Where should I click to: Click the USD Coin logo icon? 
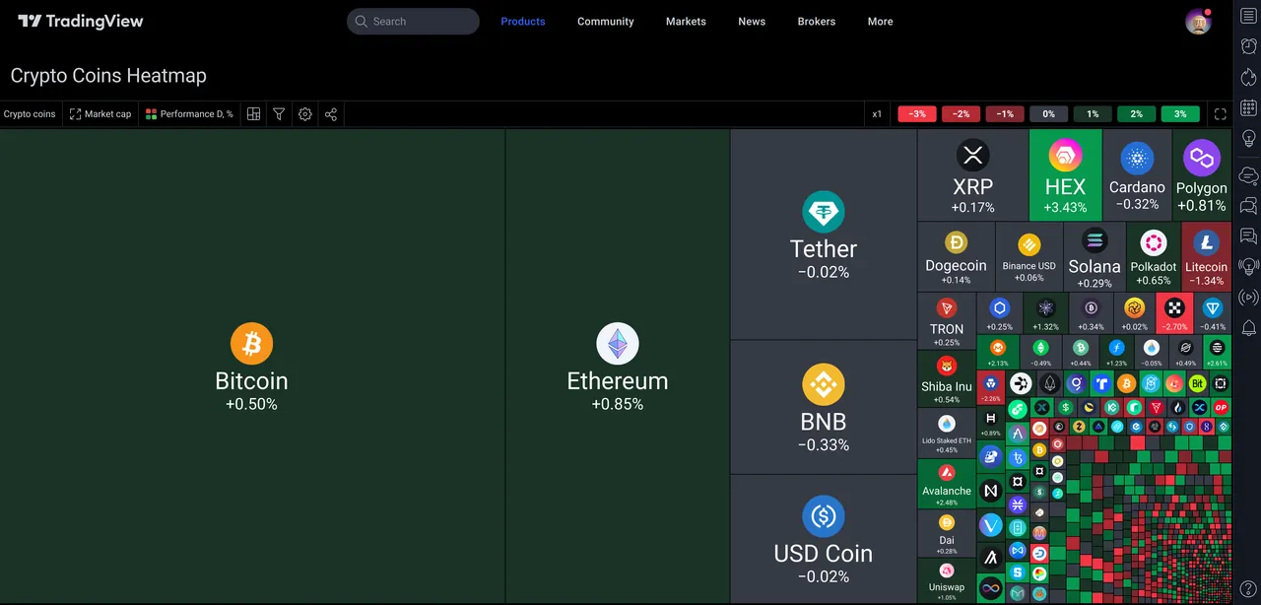coord(824,516)
